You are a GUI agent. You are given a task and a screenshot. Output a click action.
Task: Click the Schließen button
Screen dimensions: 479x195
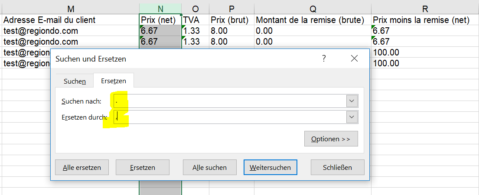click(338, 168)
